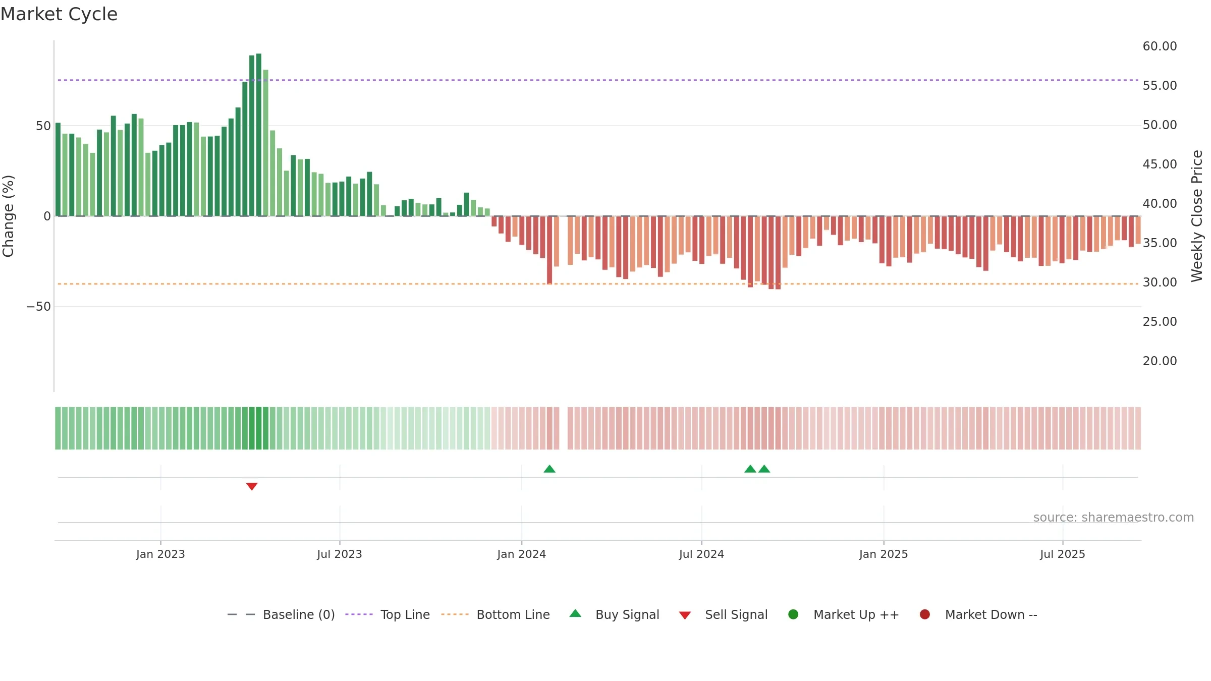Click the green Market Up circle icon in legend

(x=793, y=614)
